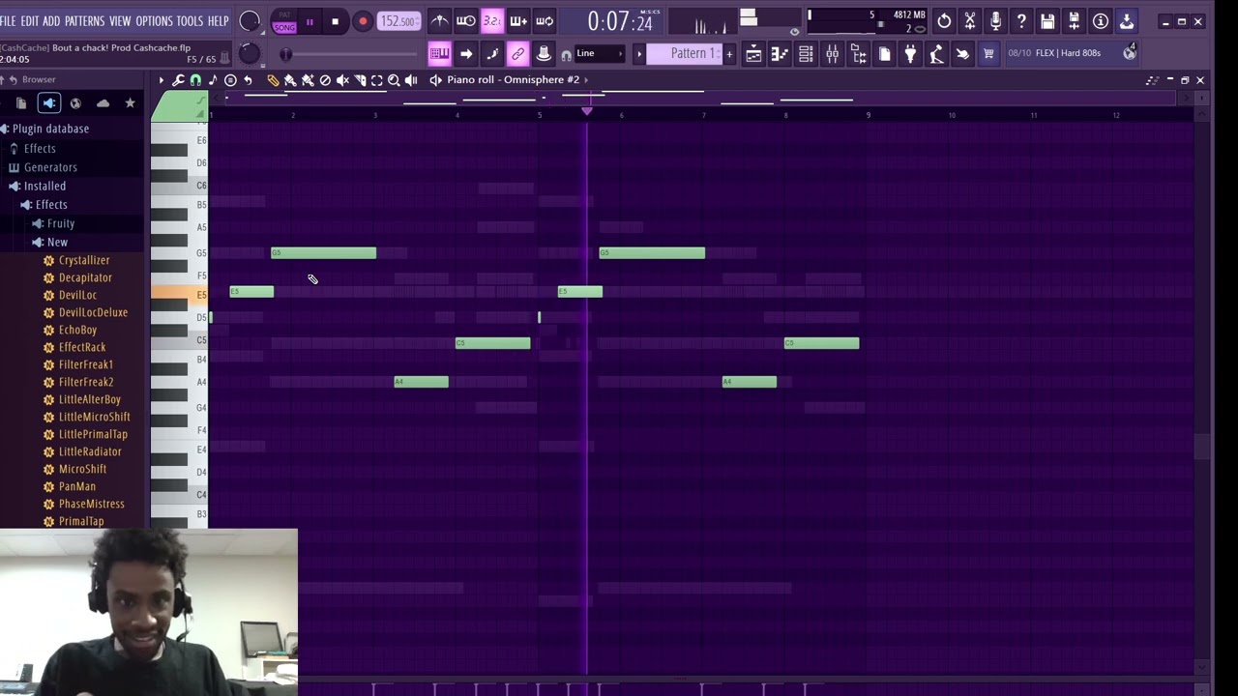1238x696 pixels.
Task: Open the Piano roll view icon
Action: pos(780,54)
